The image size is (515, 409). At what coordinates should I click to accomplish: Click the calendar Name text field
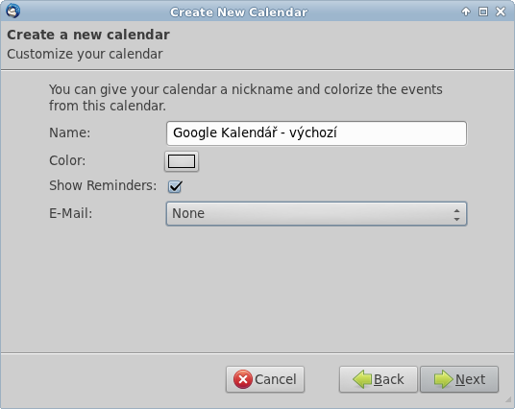pos(316,133)
